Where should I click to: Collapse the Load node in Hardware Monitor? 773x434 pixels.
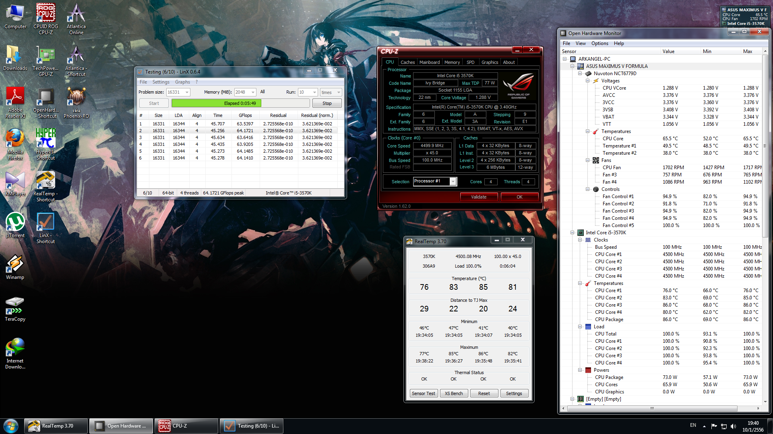(x=580, y=327)
